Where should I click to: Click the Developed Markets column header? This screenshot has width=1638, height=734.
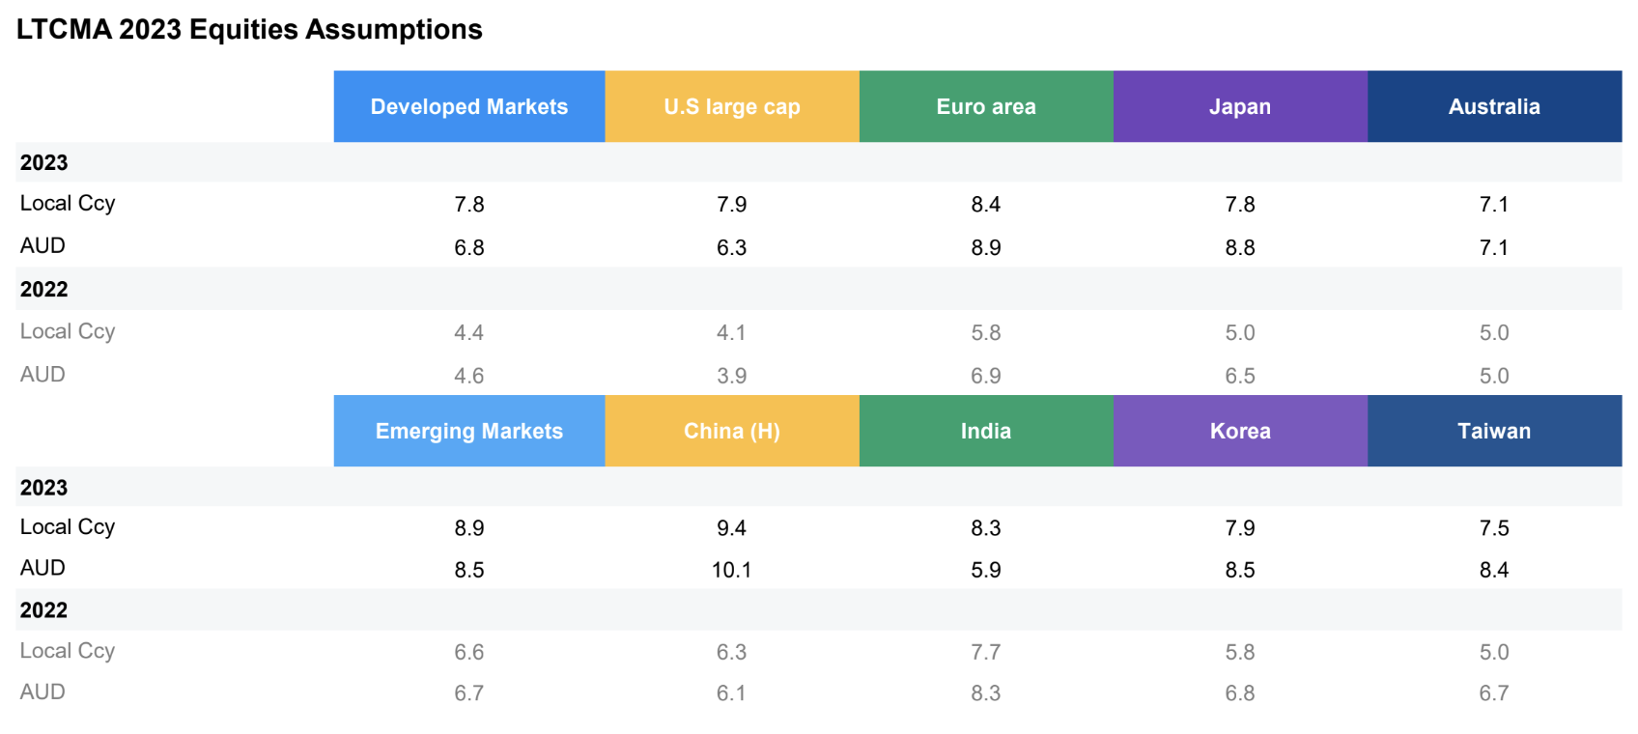[469, 107]
